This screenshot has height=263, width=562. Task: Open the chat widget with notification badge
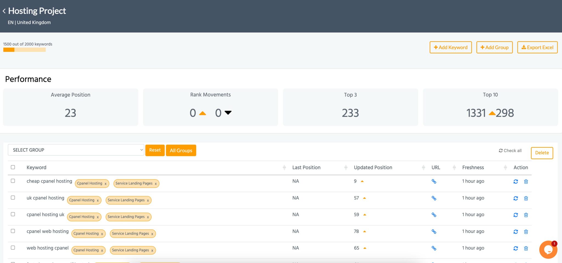(x=548, y=249)
